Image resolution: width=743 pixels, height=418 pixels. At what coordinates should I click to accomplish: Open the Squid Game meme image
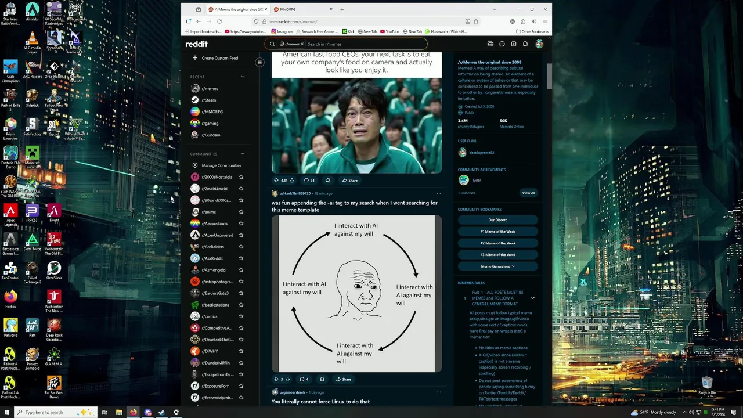(356, 125)
